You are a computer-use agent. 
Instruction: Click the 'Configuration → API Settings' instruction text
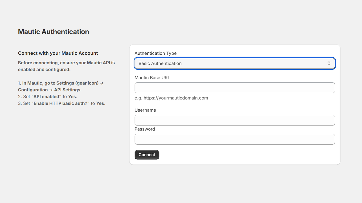pyautogui.click(x=50, y=90)
